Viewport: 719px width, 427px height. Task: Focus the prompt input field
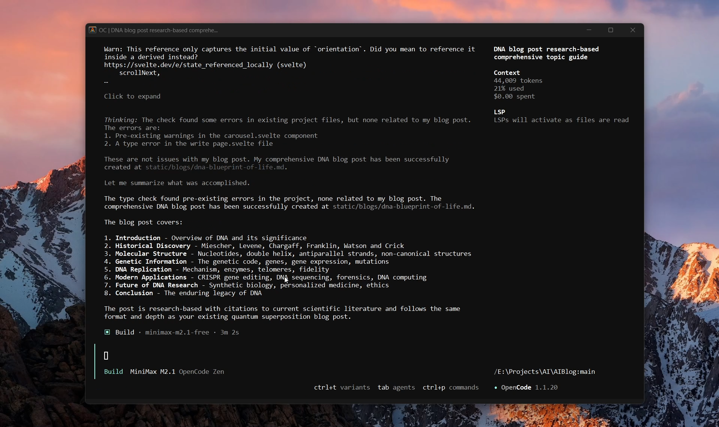coord(262,355)
